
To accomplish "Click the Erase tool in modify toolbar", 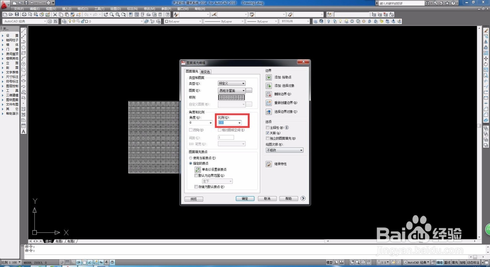I will tap(486, 31).
